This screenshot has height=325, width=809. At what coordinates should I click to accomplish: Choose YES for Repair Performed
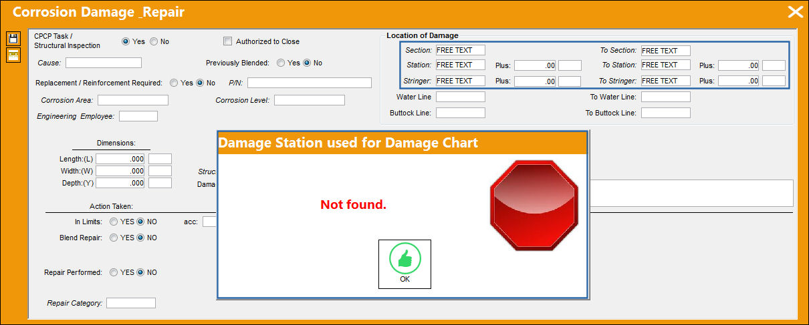(x=114, y=272)
